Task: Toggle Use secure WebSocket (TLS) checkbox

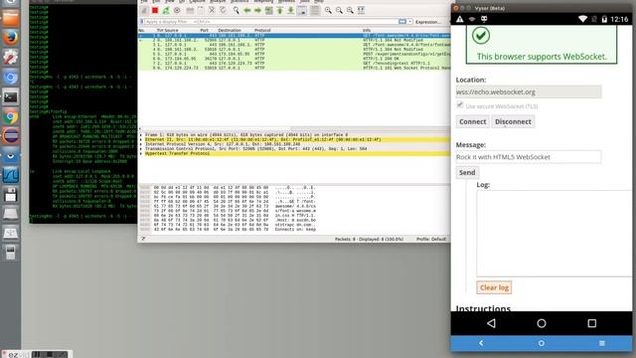Action: click(459, 105)
